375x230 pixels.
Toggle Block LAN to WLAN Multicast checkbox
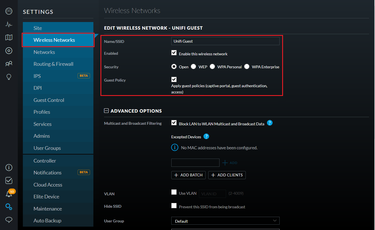coord(174,123)
